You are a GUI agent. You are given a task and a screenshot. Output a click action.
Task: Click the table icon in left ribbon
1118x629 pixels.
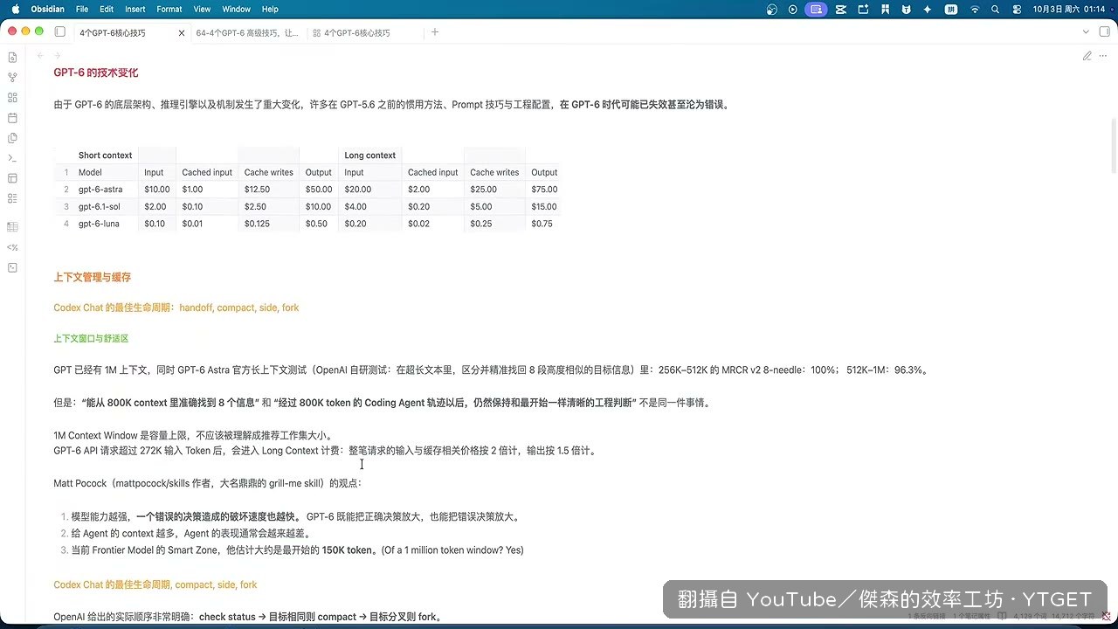12,226
